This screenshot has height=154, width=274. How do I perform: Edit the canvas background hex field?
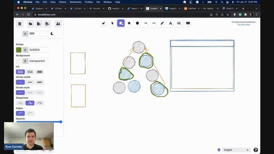pyautogui.click(x=38, y=34)
